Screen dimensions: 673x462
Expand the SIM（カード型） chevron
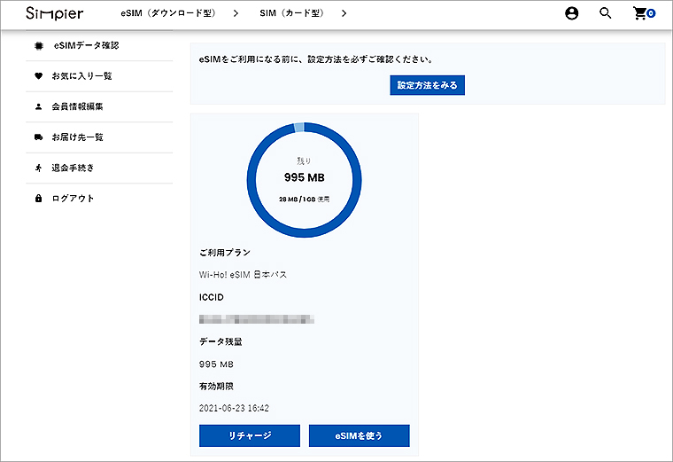pyautogui.click(x=344, y=13)
